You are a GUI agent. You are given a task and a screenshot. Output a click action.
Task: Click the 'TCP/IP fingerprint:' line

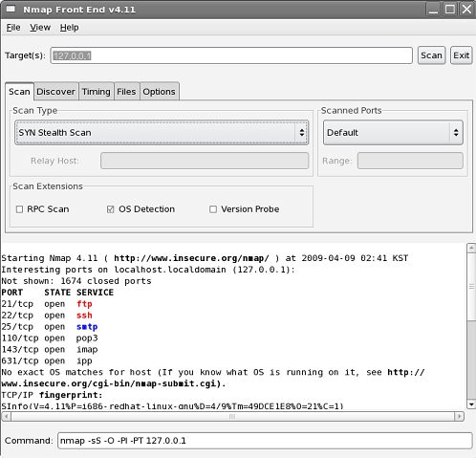coord(52,395)
